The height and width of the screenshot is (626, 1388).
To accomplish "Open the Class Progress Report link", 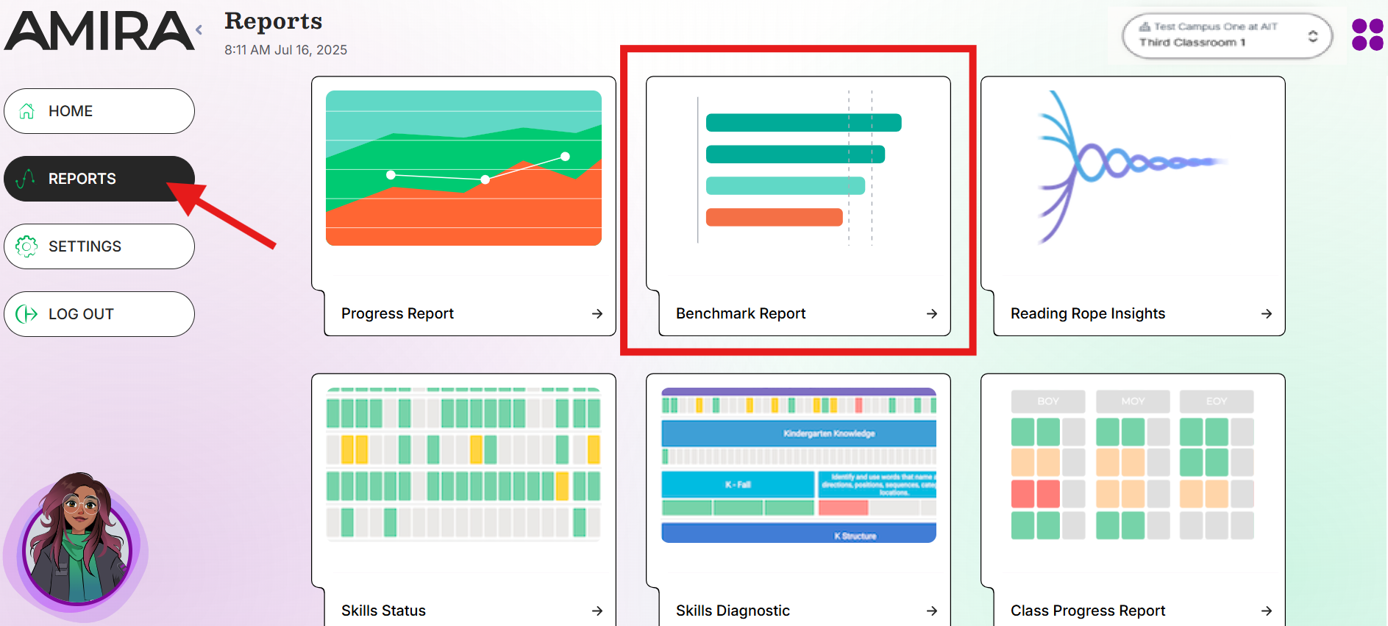I will (1088, 611).
